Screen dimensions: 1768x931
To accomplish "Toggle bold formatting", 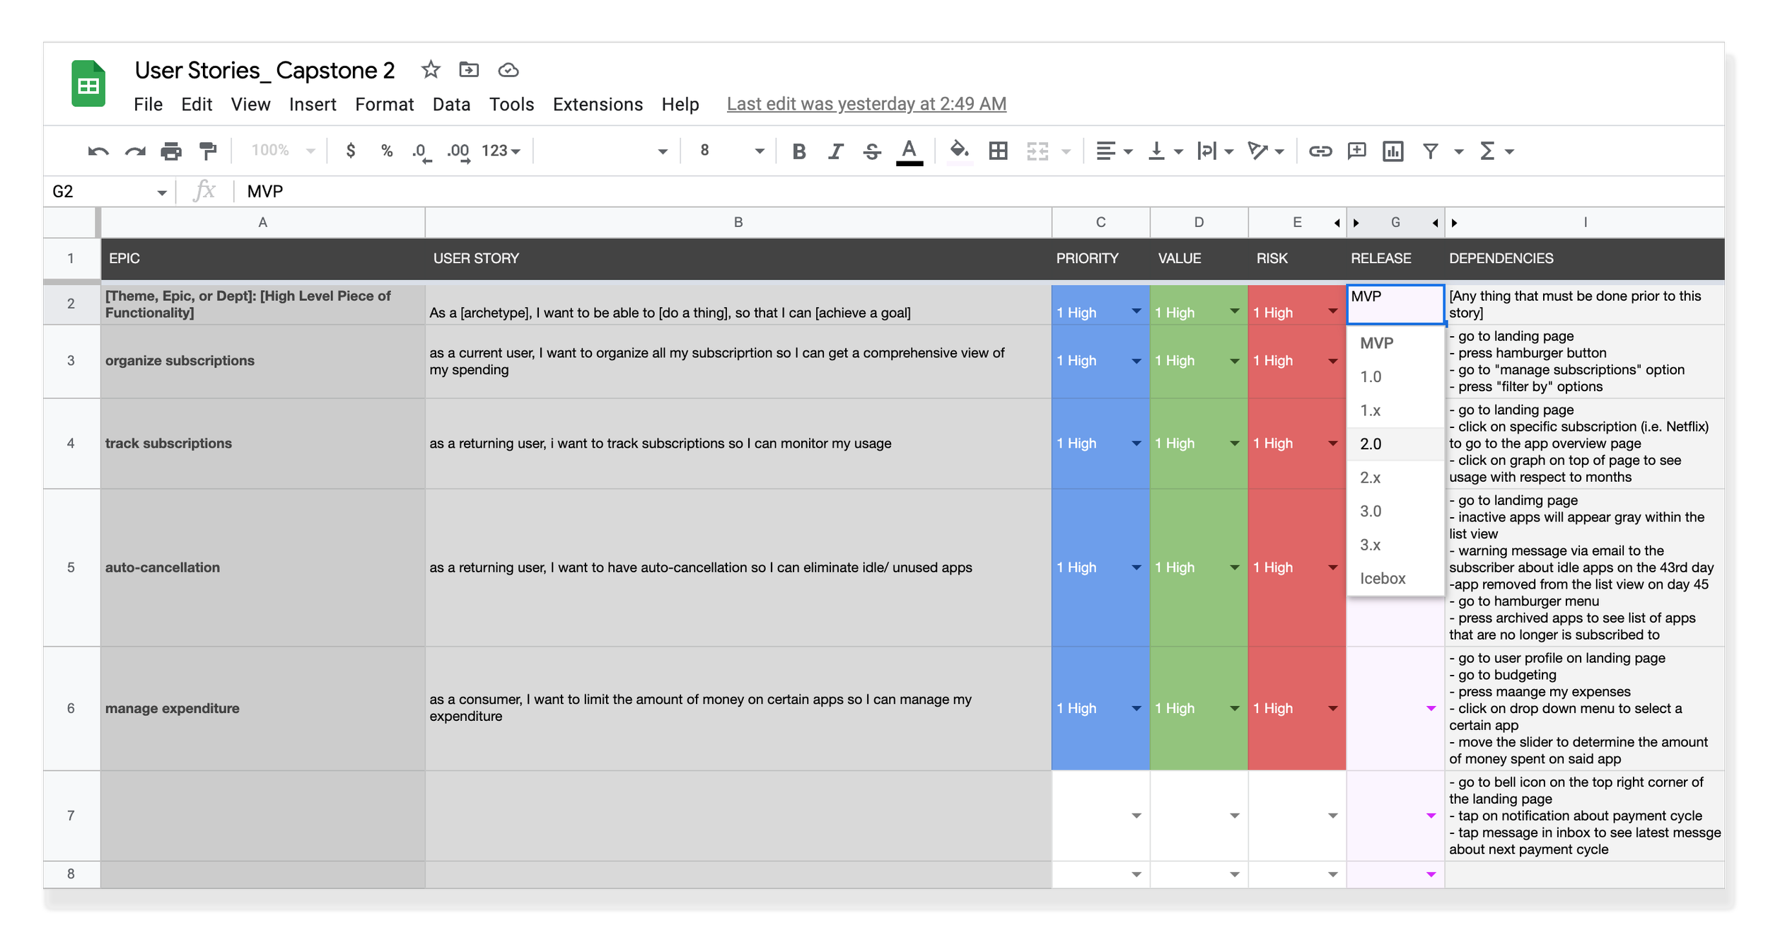I will (x=799, y=151).
